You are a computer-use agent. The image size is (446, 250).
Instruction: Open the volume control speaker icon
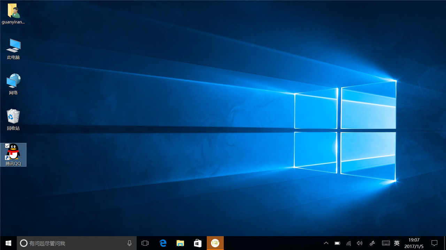[360, 243]
